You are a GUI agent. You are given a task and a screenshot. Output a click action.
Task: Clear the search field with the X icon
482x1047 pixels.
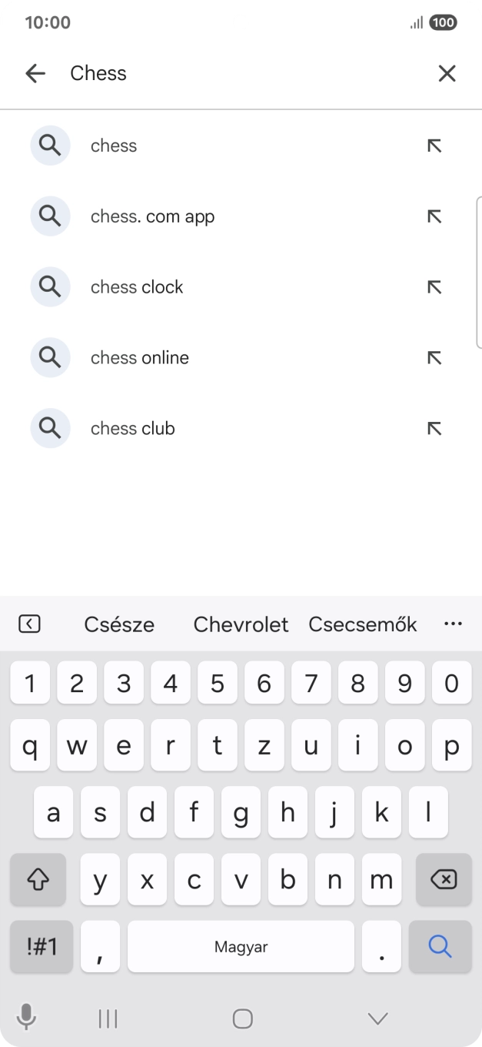(x=447, y=72)
